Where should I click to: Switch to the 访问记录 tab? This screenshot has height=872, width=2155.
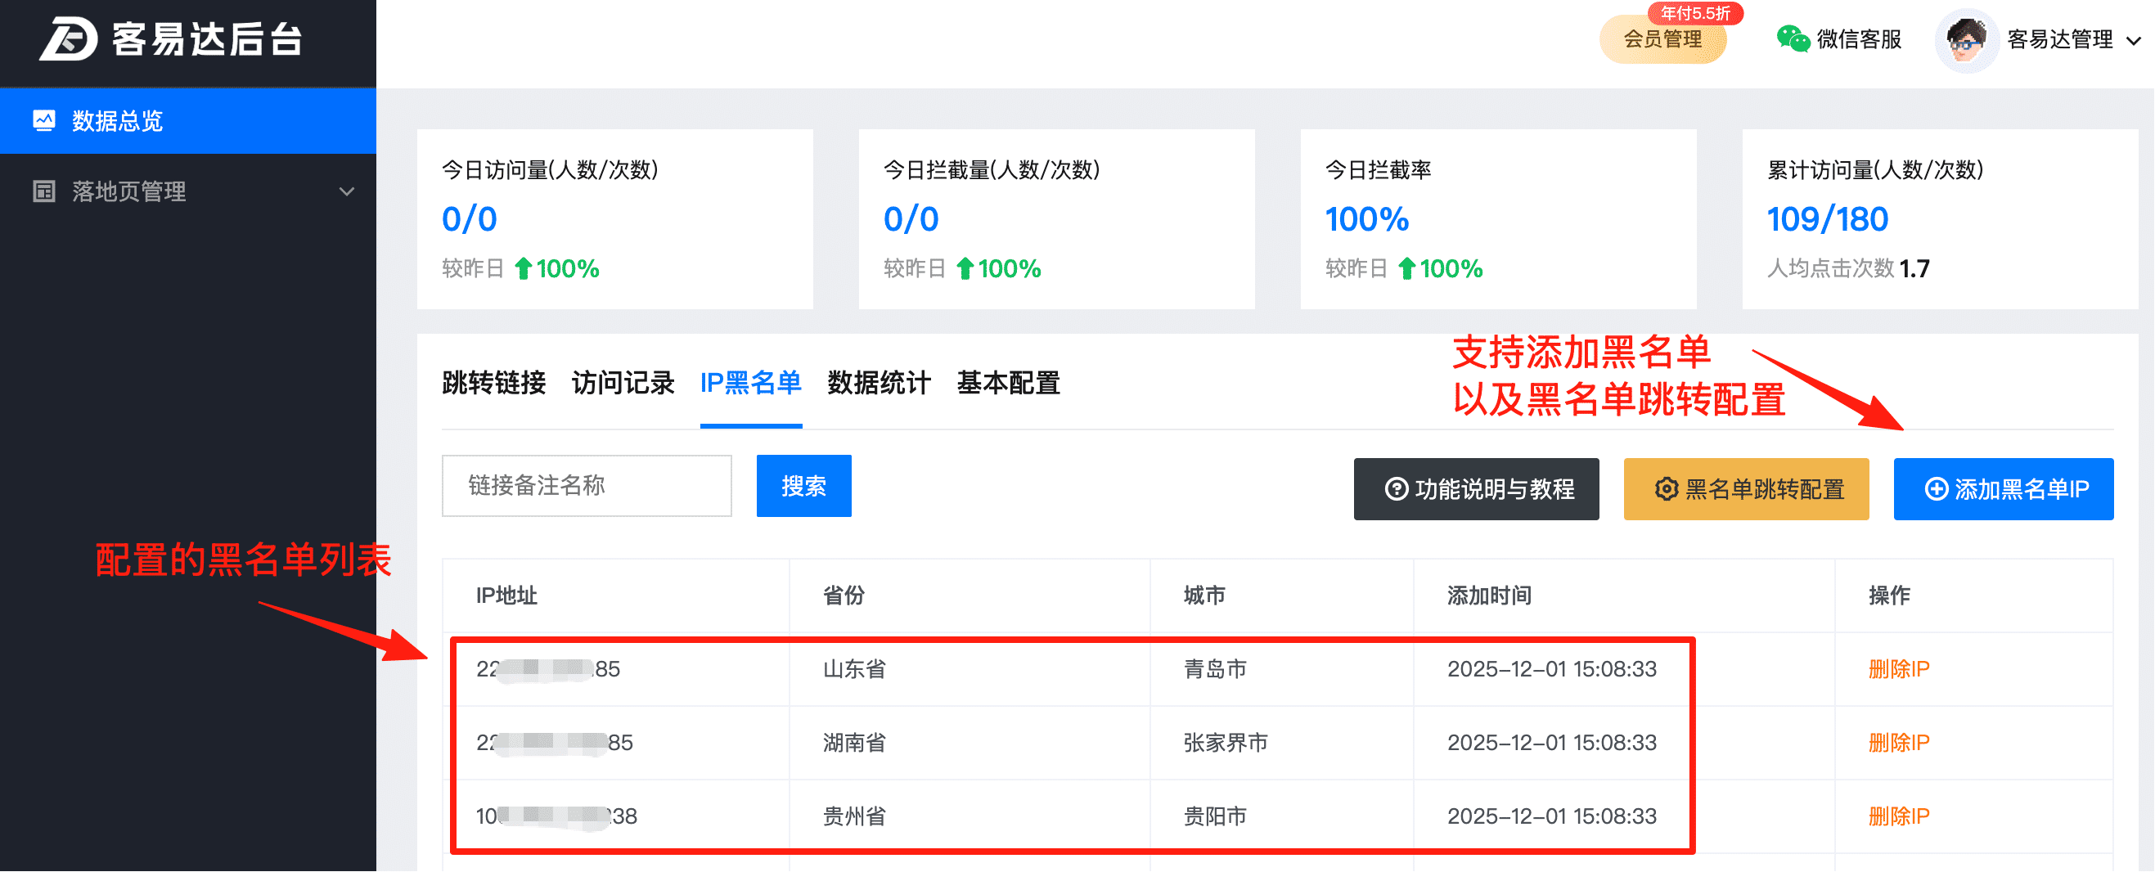pyautogui.click(x=623, y=383)
